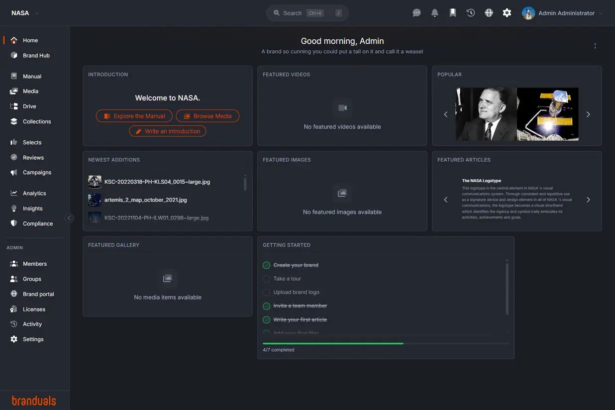615x410 pixels.
Task: Open the settings gear in top bar
Action: (507, 13)
